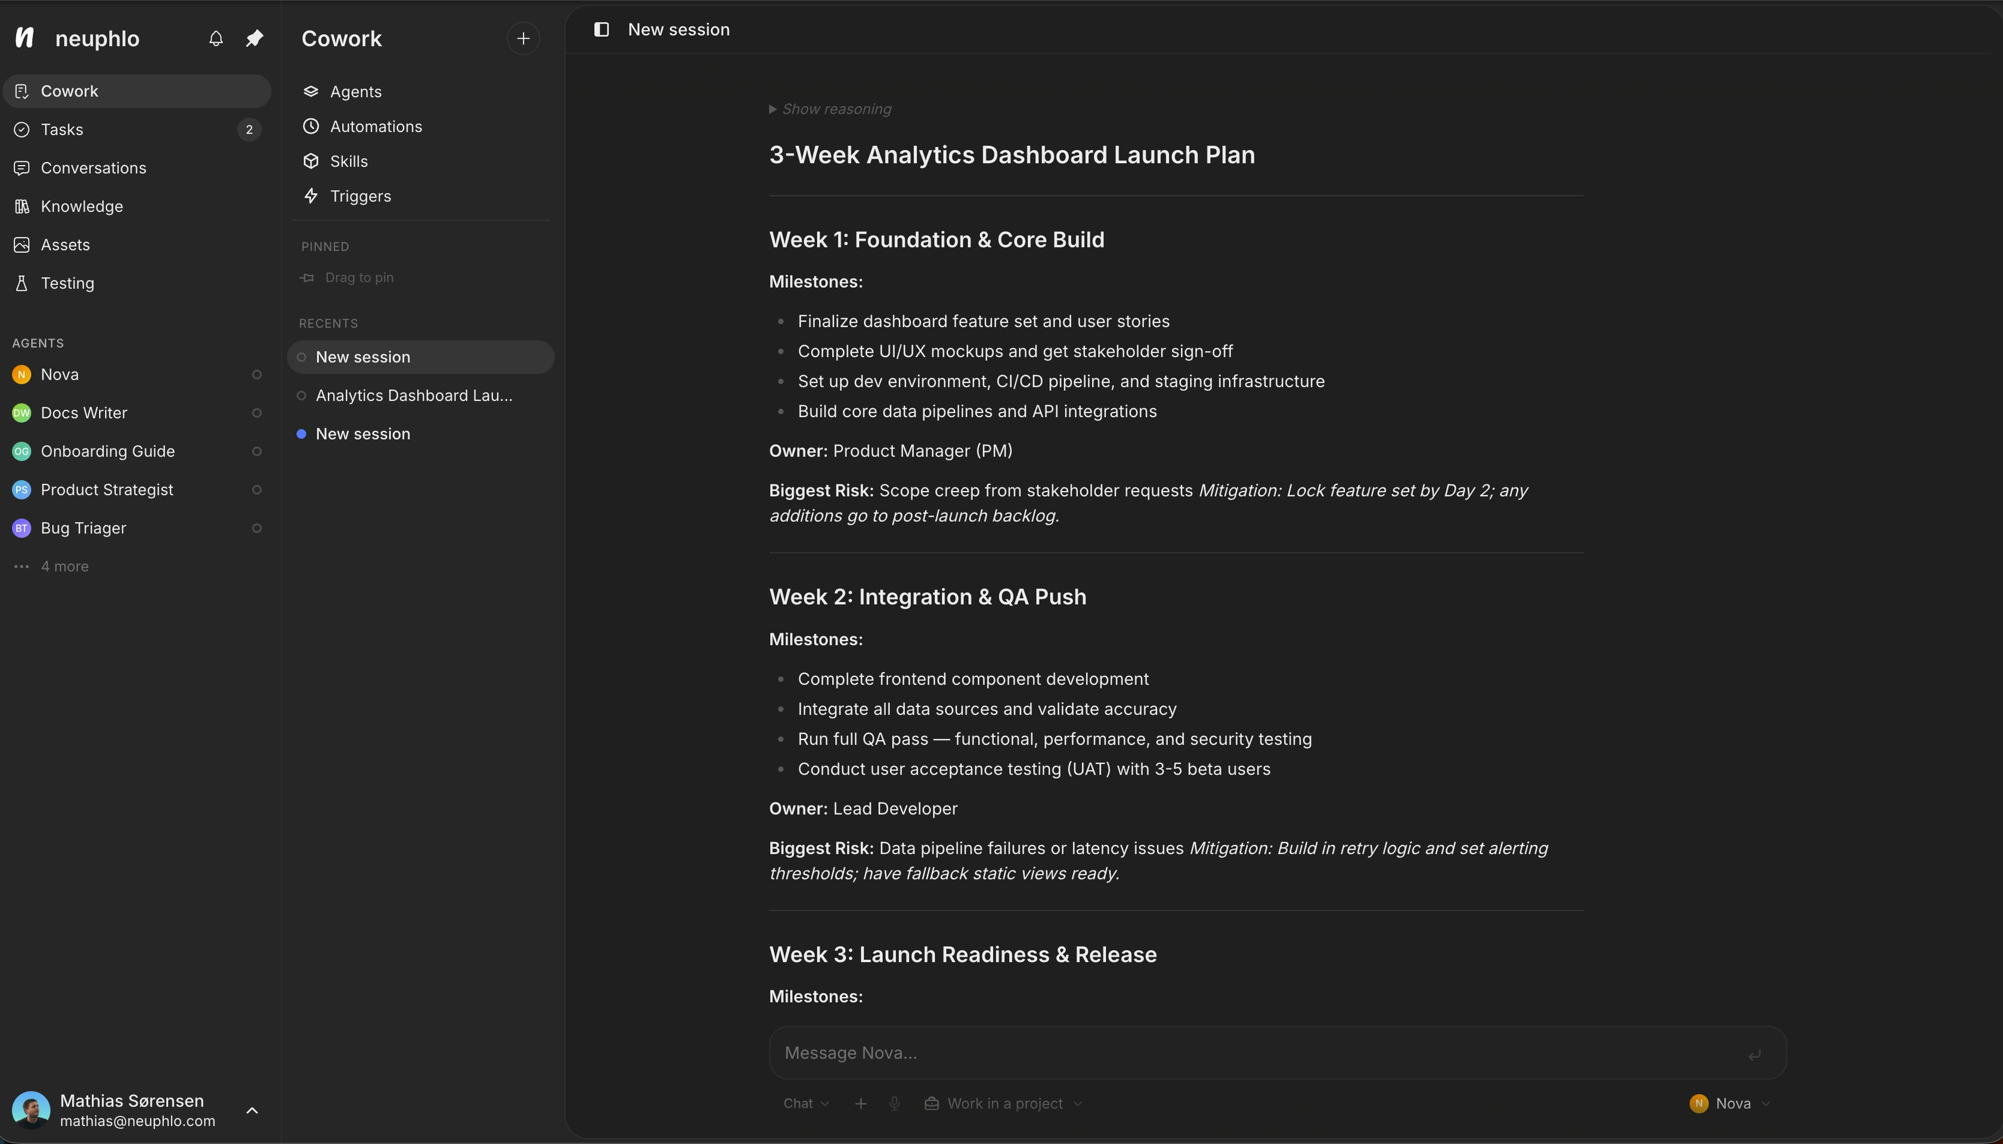2003x1144 pixels.
Task: Open Triggers in Cowork panel
Action: [x=420, y=197]
